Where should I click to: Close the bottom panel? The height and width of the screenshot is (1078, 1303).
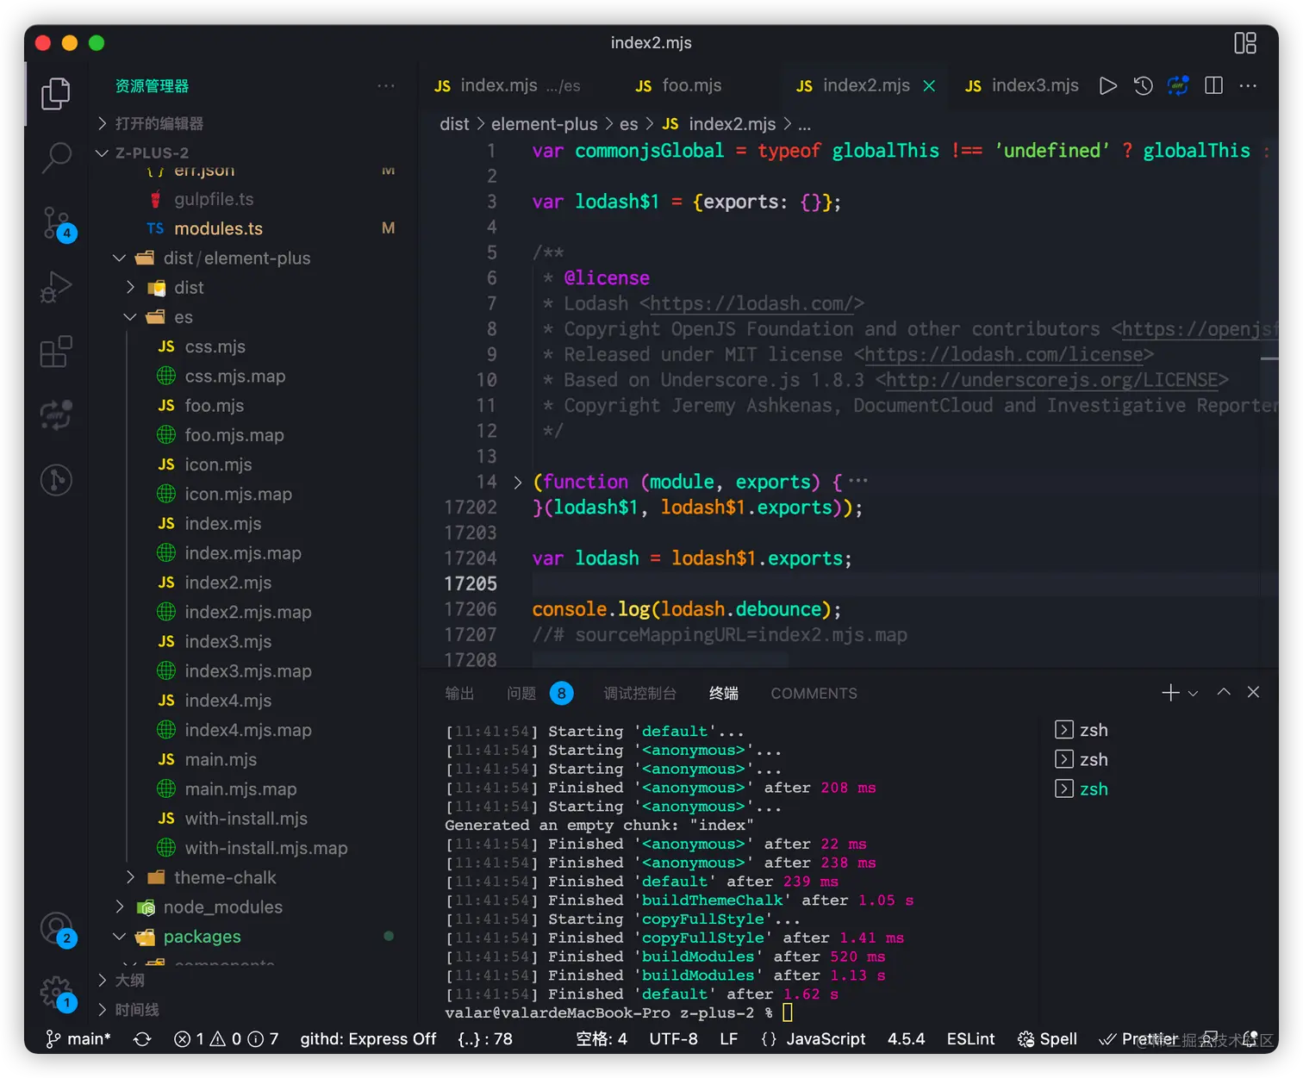1254,692
